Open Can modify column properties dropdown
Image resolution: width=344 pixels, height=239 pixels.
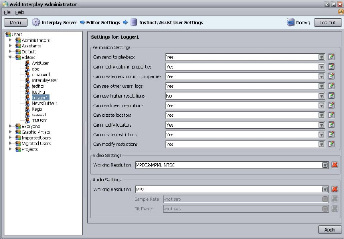point(321,67)
